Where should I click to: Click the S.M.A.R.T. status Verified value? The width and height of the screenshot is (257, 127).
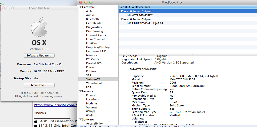coord(175,115)
